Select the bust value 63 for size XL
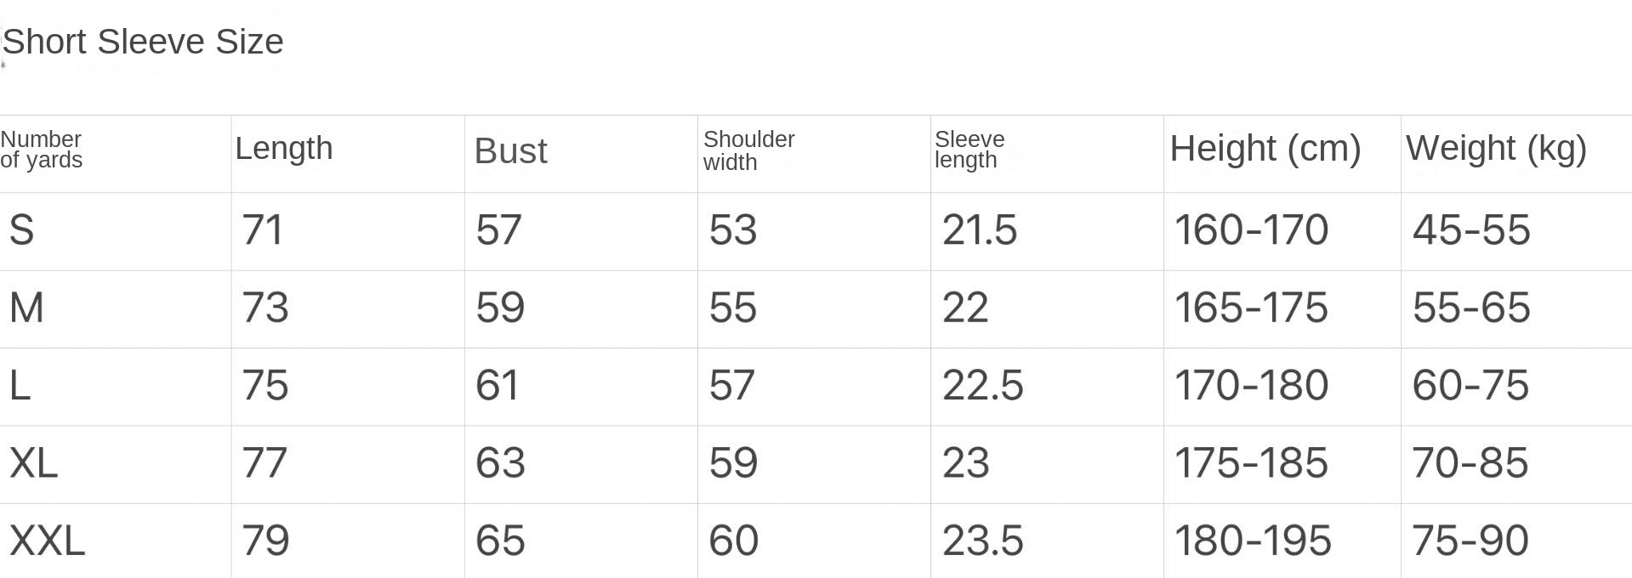This screenshot has height=578, width=1632. 500,463
